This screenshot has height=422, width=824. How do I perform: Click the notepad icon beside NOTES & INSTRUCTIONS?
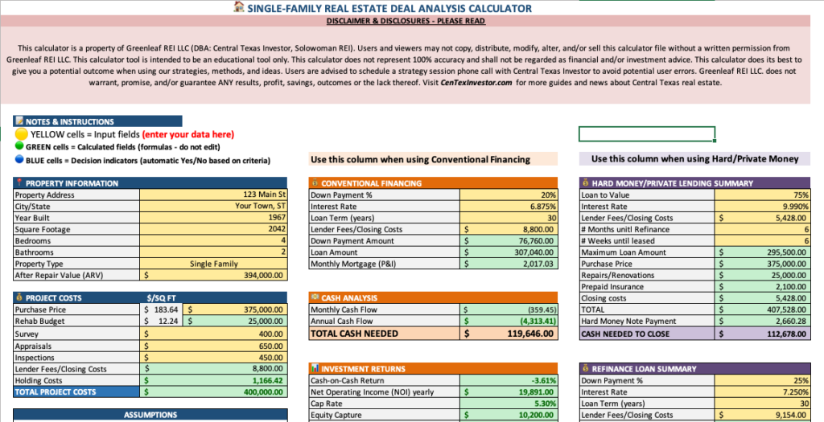[x=19, y=121]
